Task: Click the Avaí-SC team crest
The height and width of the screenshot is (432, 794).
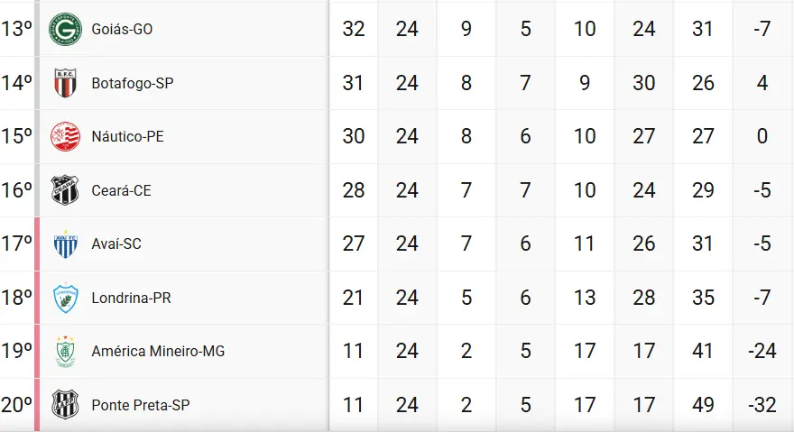Action: click(65, 244)
